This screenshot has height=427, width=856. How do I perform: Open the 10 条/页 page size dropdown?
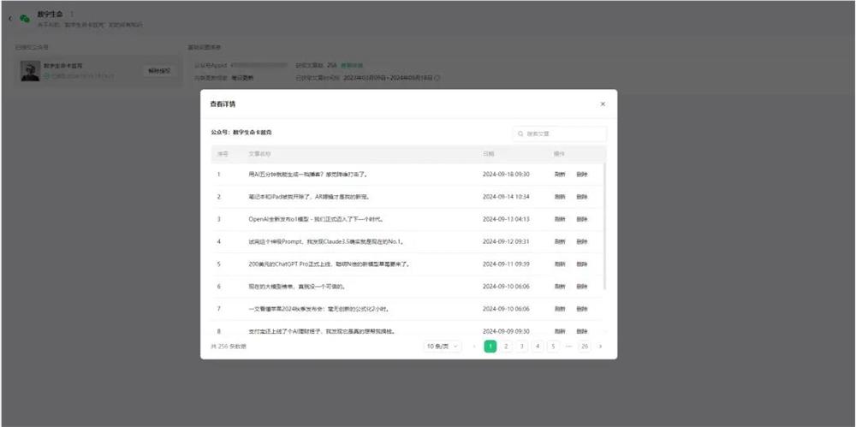(x=443, y=347)
